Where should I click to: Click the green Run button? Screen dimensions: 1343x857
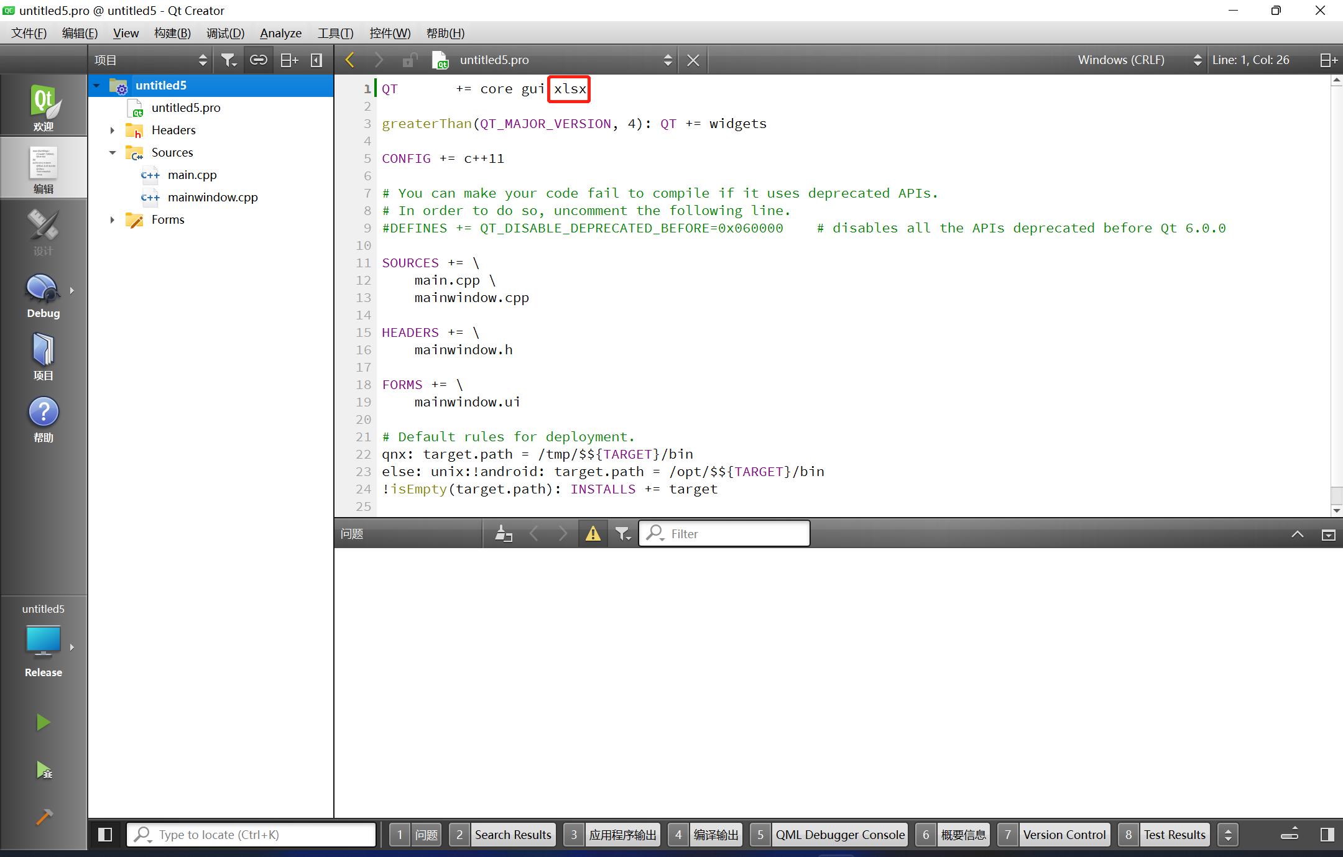coord(43,722)
